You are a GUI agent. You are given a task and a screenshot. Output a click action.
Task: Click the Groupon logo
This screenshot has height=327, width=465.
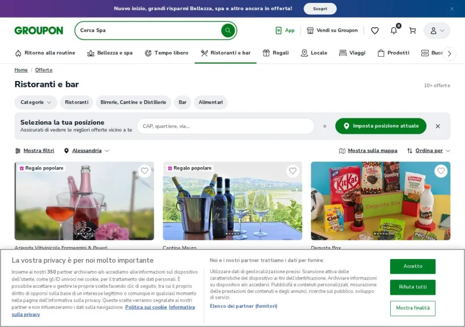[x=39, y=31]
